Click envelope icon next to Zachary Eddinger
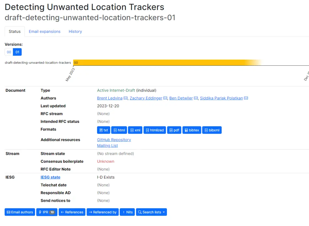 click(x=165, y=98)
